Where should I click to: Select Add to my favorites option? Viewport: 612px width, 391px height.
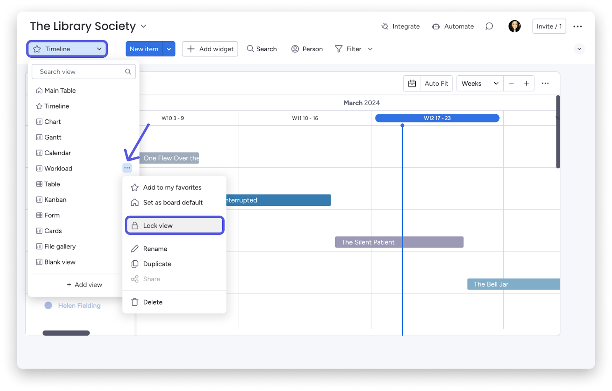tap(172, 187)
